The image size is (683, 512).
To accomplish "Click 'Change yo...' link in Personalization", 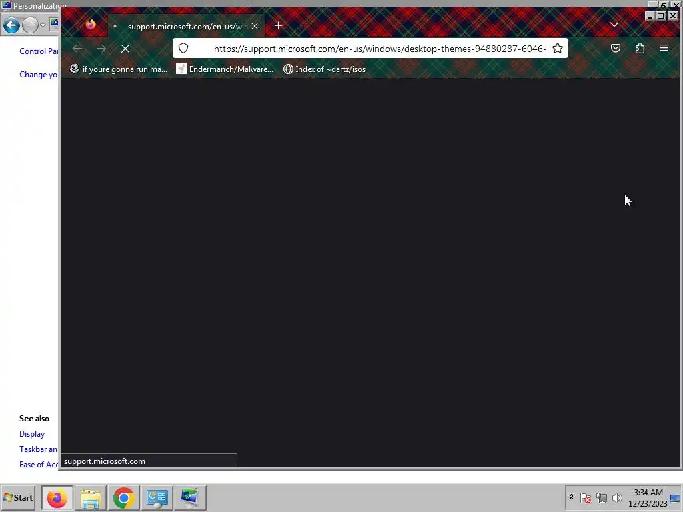I will point(38,75).
